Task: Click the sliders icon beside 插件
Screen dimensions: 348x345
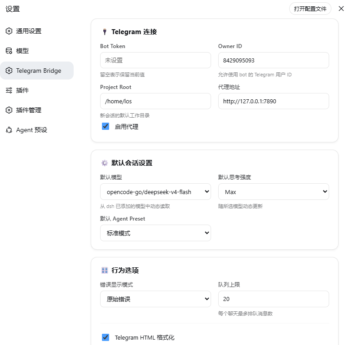Action: [x=9, y=90]
